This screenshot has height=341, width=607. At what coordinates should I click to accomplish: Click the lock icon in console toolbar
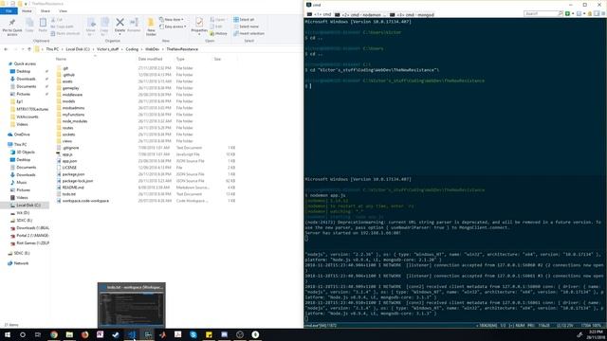(590, 14)
